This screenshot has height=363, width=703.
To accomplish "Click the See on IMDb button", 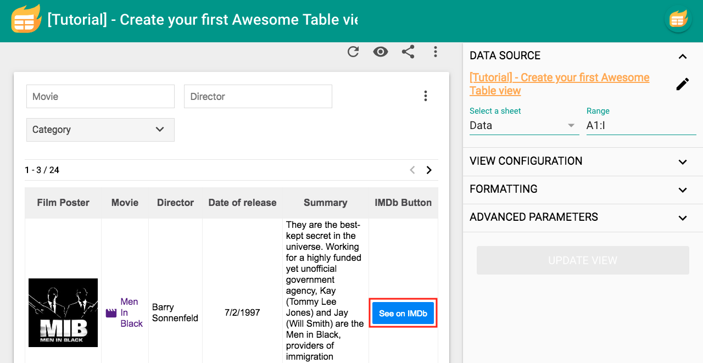I will click(403, 314).
